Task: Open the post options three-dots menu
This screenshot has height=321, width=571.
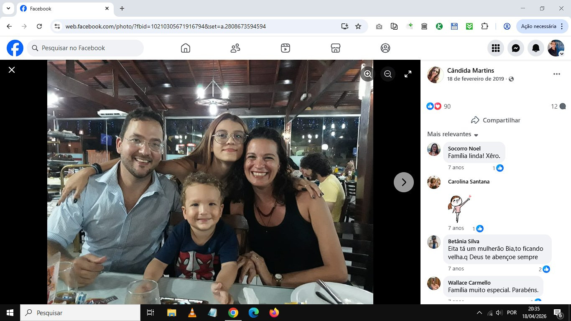Action: [556, 74]
